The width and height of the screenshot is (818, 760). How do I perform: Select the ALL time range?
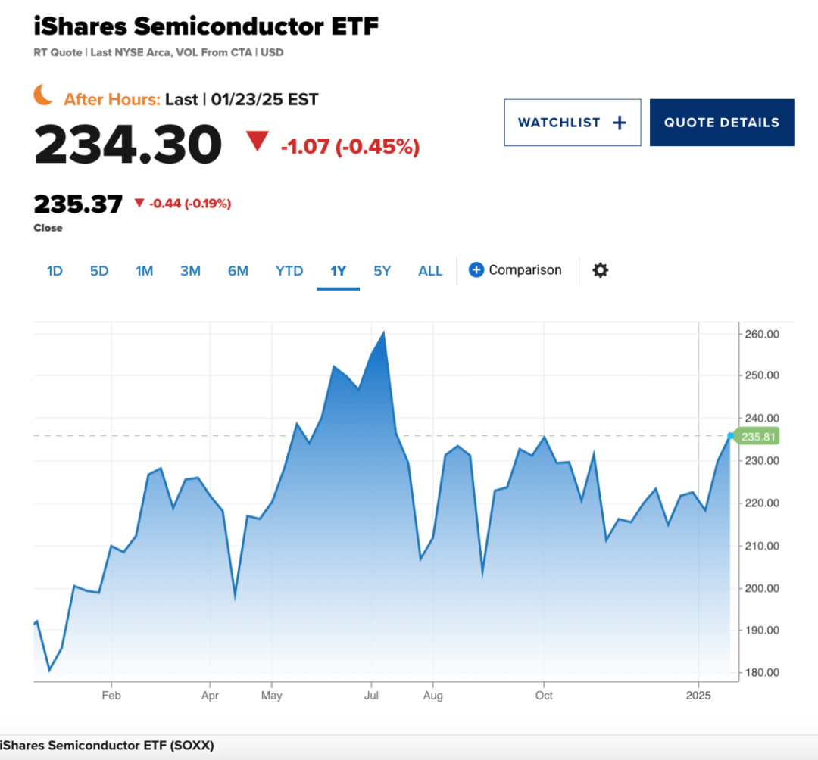coord(430,270)
